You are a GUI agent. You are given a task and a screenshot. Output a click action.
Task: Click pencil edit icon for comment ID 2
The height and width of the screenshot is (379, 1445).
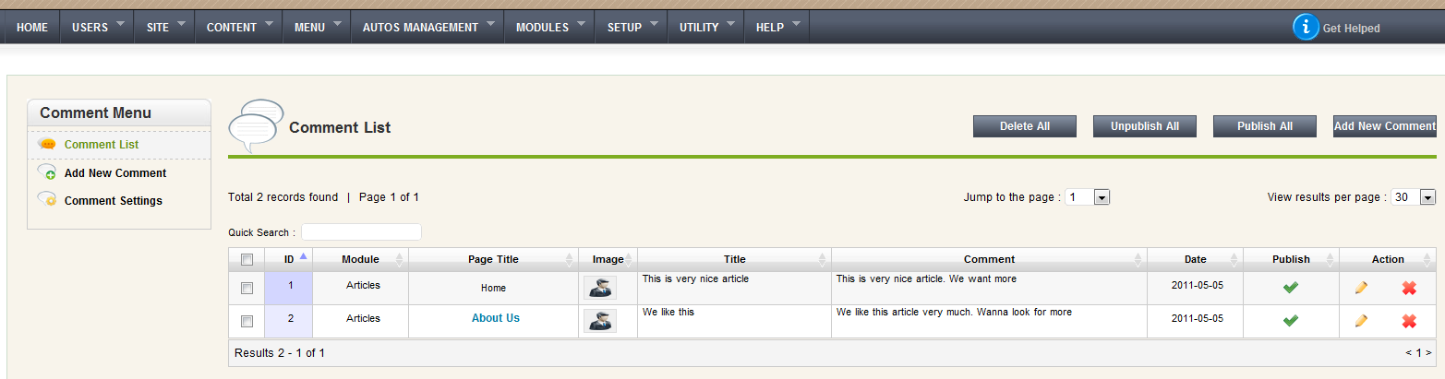click(x=1361, y=321)
